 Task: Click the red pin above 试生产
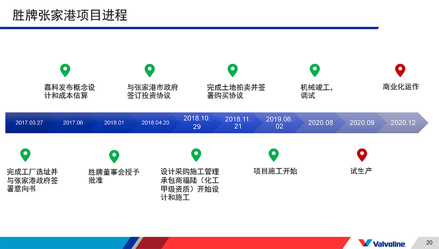(362, 155)
